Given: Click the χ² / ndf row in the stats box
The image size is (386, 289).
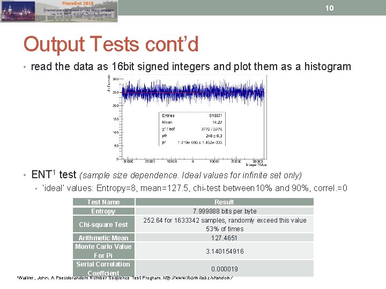Looking at the screenshot, I should 192,129.
